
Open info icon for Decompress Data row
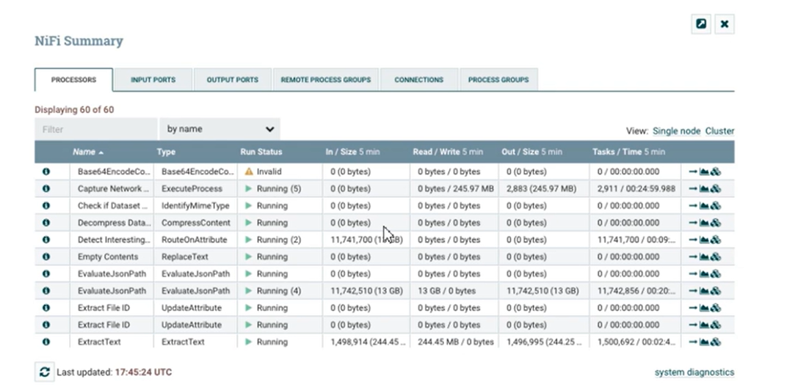click(46, 222)
